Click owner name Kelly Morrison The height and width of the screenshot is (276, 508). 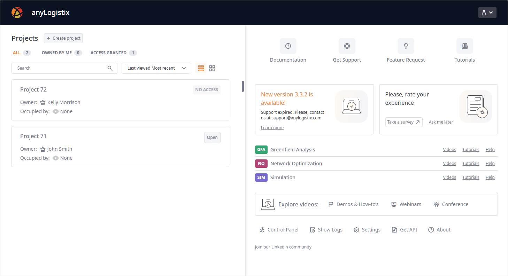pos(64,102)
